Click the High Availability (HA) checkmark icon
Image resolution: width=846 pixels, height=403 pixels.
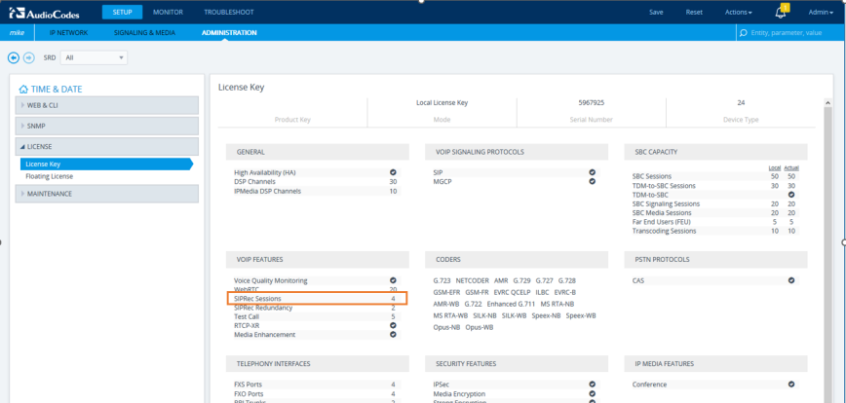pos(393,172)
